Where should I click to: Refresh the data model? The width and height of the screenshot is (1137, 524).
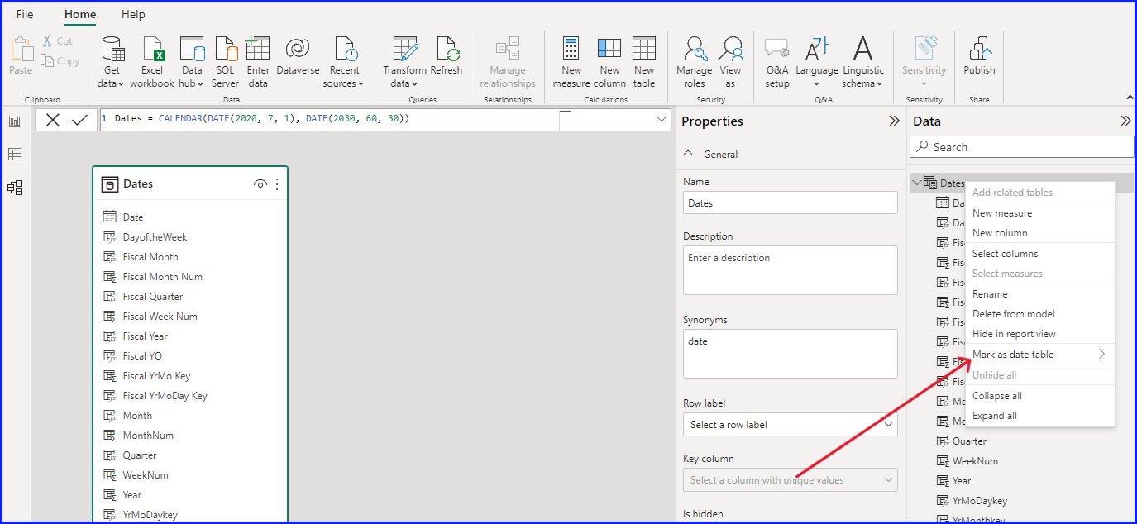pos(447,56)
